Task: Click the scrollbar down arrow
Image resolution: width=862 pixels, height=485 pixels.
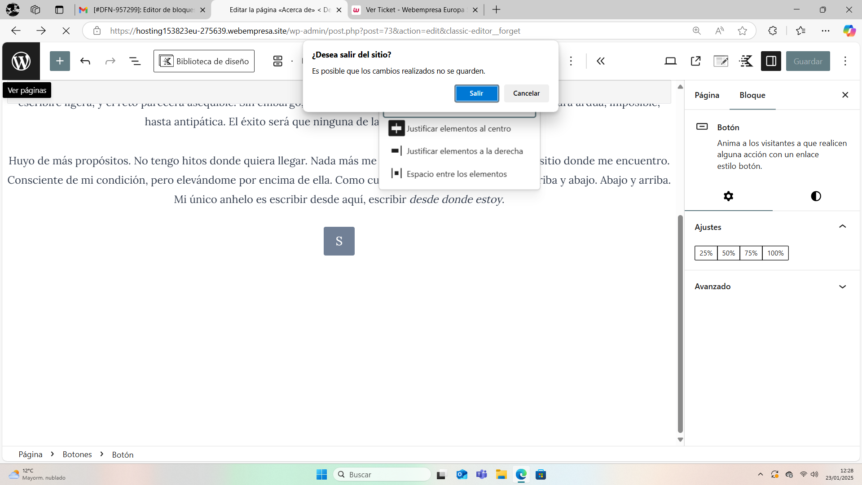Action: click(x=680, y=440)
